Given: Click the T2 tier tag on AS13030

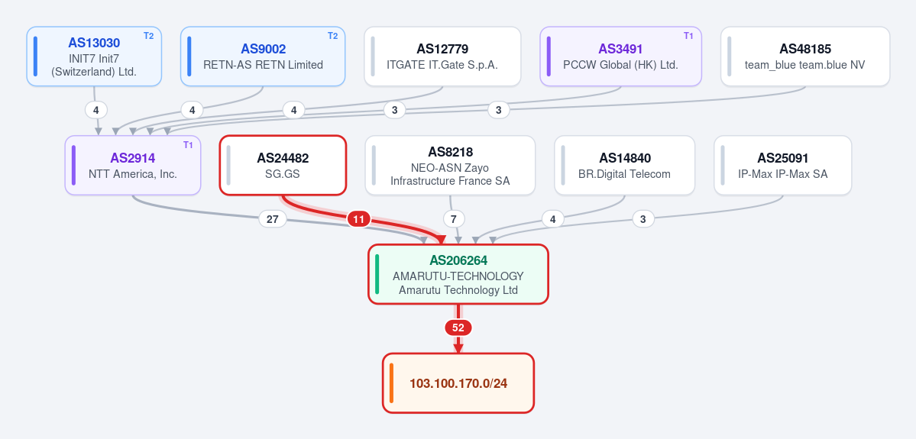Looking at the screenshot, I should pos(148,36).
